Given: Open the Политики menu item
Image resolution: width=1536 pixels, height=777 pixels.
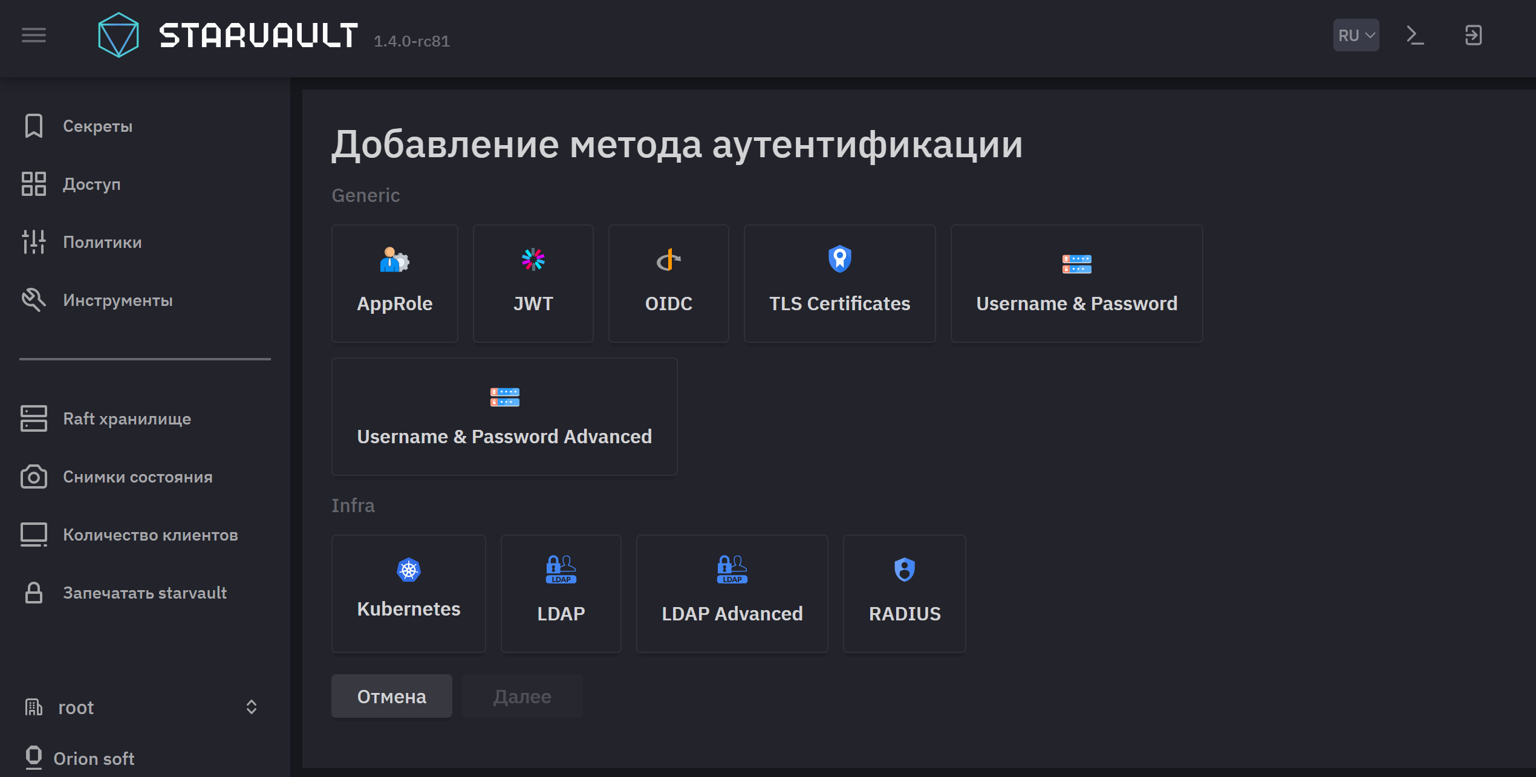Looking at the screenshot, I should pyautogui.click(x=102, y=242).
